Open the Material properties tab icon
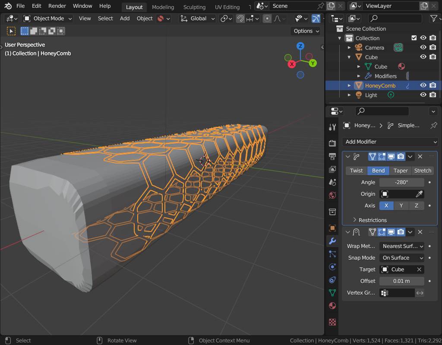 coord(332,306)
